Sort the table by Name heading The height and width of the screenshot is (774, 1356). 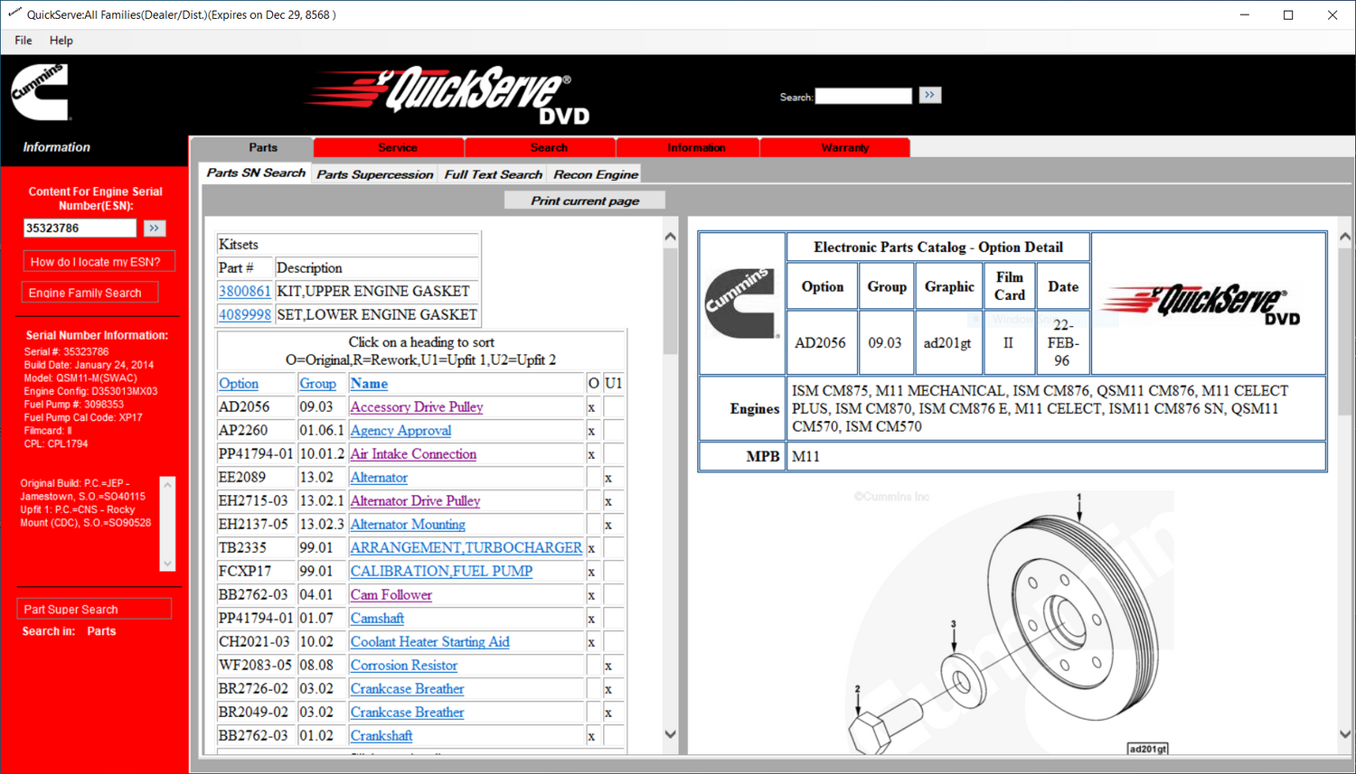pos(370,384)
